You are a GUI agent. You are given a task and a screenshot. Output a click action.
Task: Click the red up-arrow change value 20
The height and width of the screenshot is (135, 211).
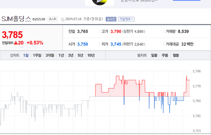19,43
